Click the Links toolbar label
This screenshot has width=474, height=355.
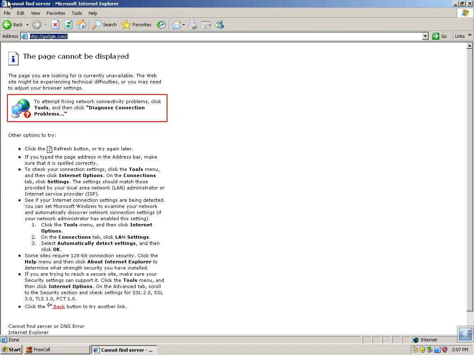pyautogui.click(x=460, y=36)
